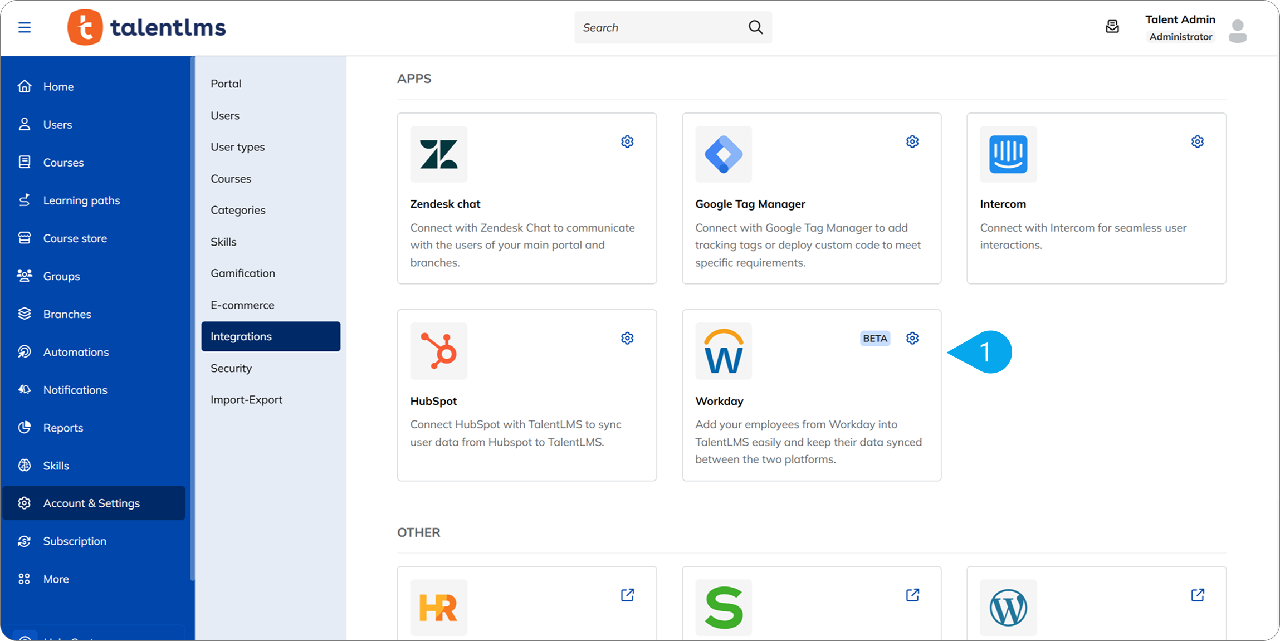
Task: Open Learning paths
Action: click(94, 200)
